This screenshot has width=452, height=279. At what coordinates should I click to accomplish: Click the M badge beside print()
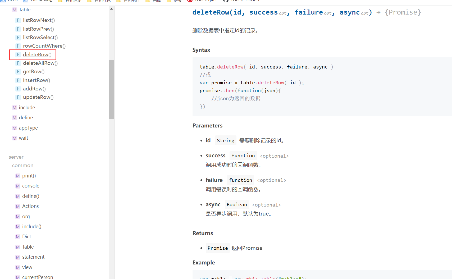(18, 176)
